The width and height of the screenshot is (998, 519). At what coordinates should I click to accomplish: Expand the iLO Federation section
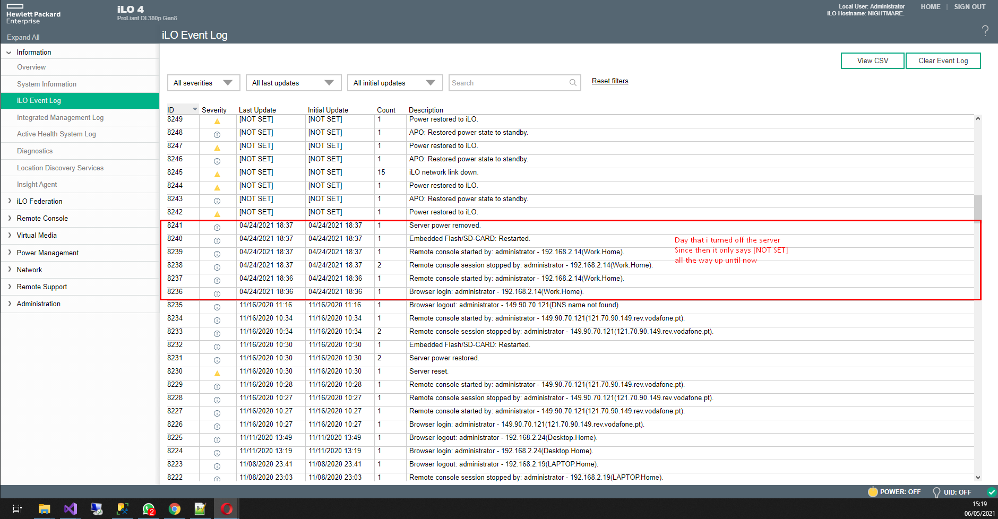point(10,201)
